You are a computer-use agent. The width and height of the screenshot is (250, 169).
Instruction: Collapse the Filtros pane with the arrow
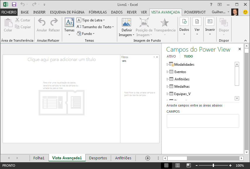point(154,57)
